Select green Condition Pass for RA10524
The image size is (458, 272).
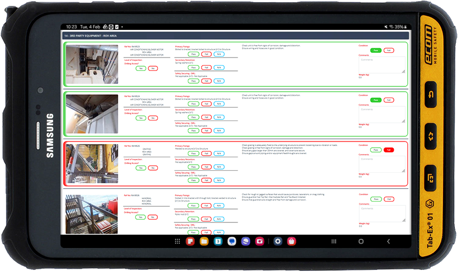376,100
